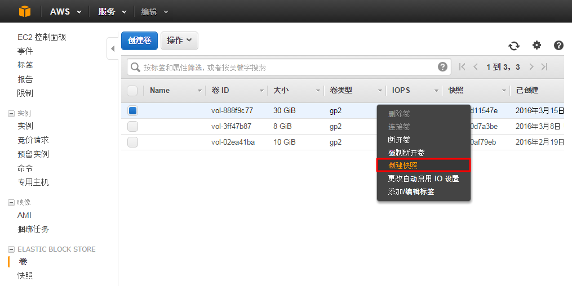Viewport: 572px width, 286px height.
Task: Go to previous page of results
Action: tap(475, 66)
